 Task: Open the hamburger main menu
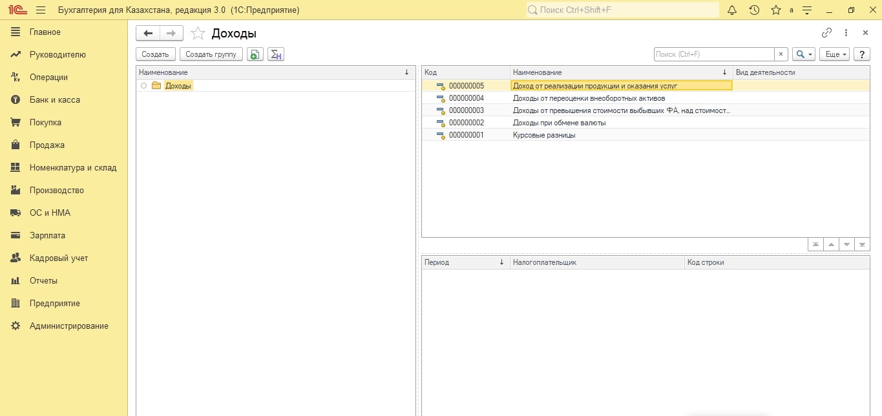click(41, 10)
